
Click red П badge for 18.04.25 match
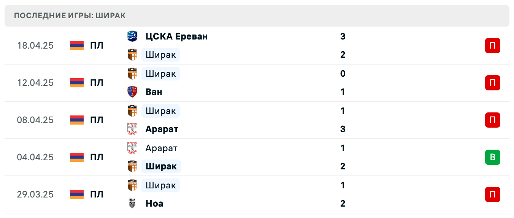click(x=492, y=46)
